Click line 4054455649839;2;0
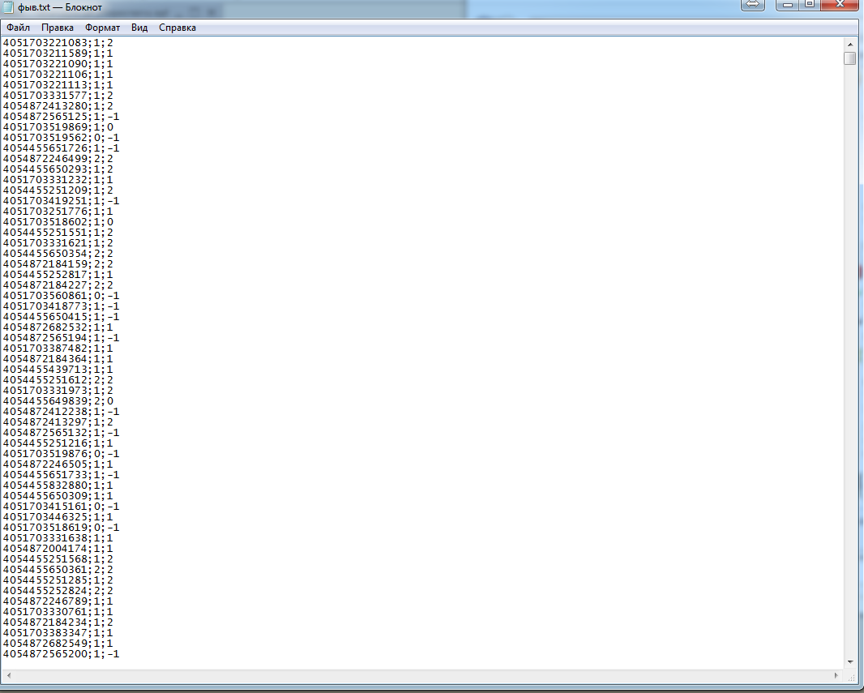 tap(58, 400)
